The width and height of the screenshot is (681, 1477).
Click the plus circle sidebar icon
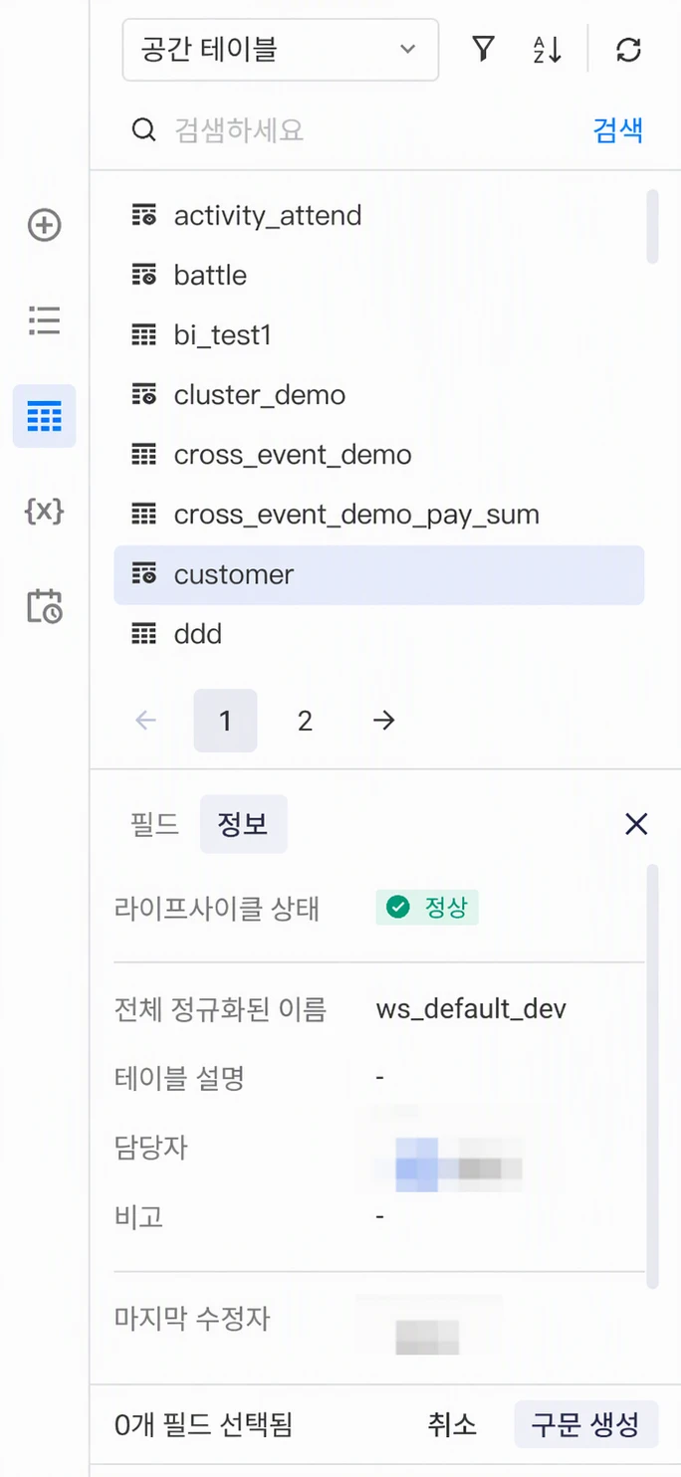(44, 225)
